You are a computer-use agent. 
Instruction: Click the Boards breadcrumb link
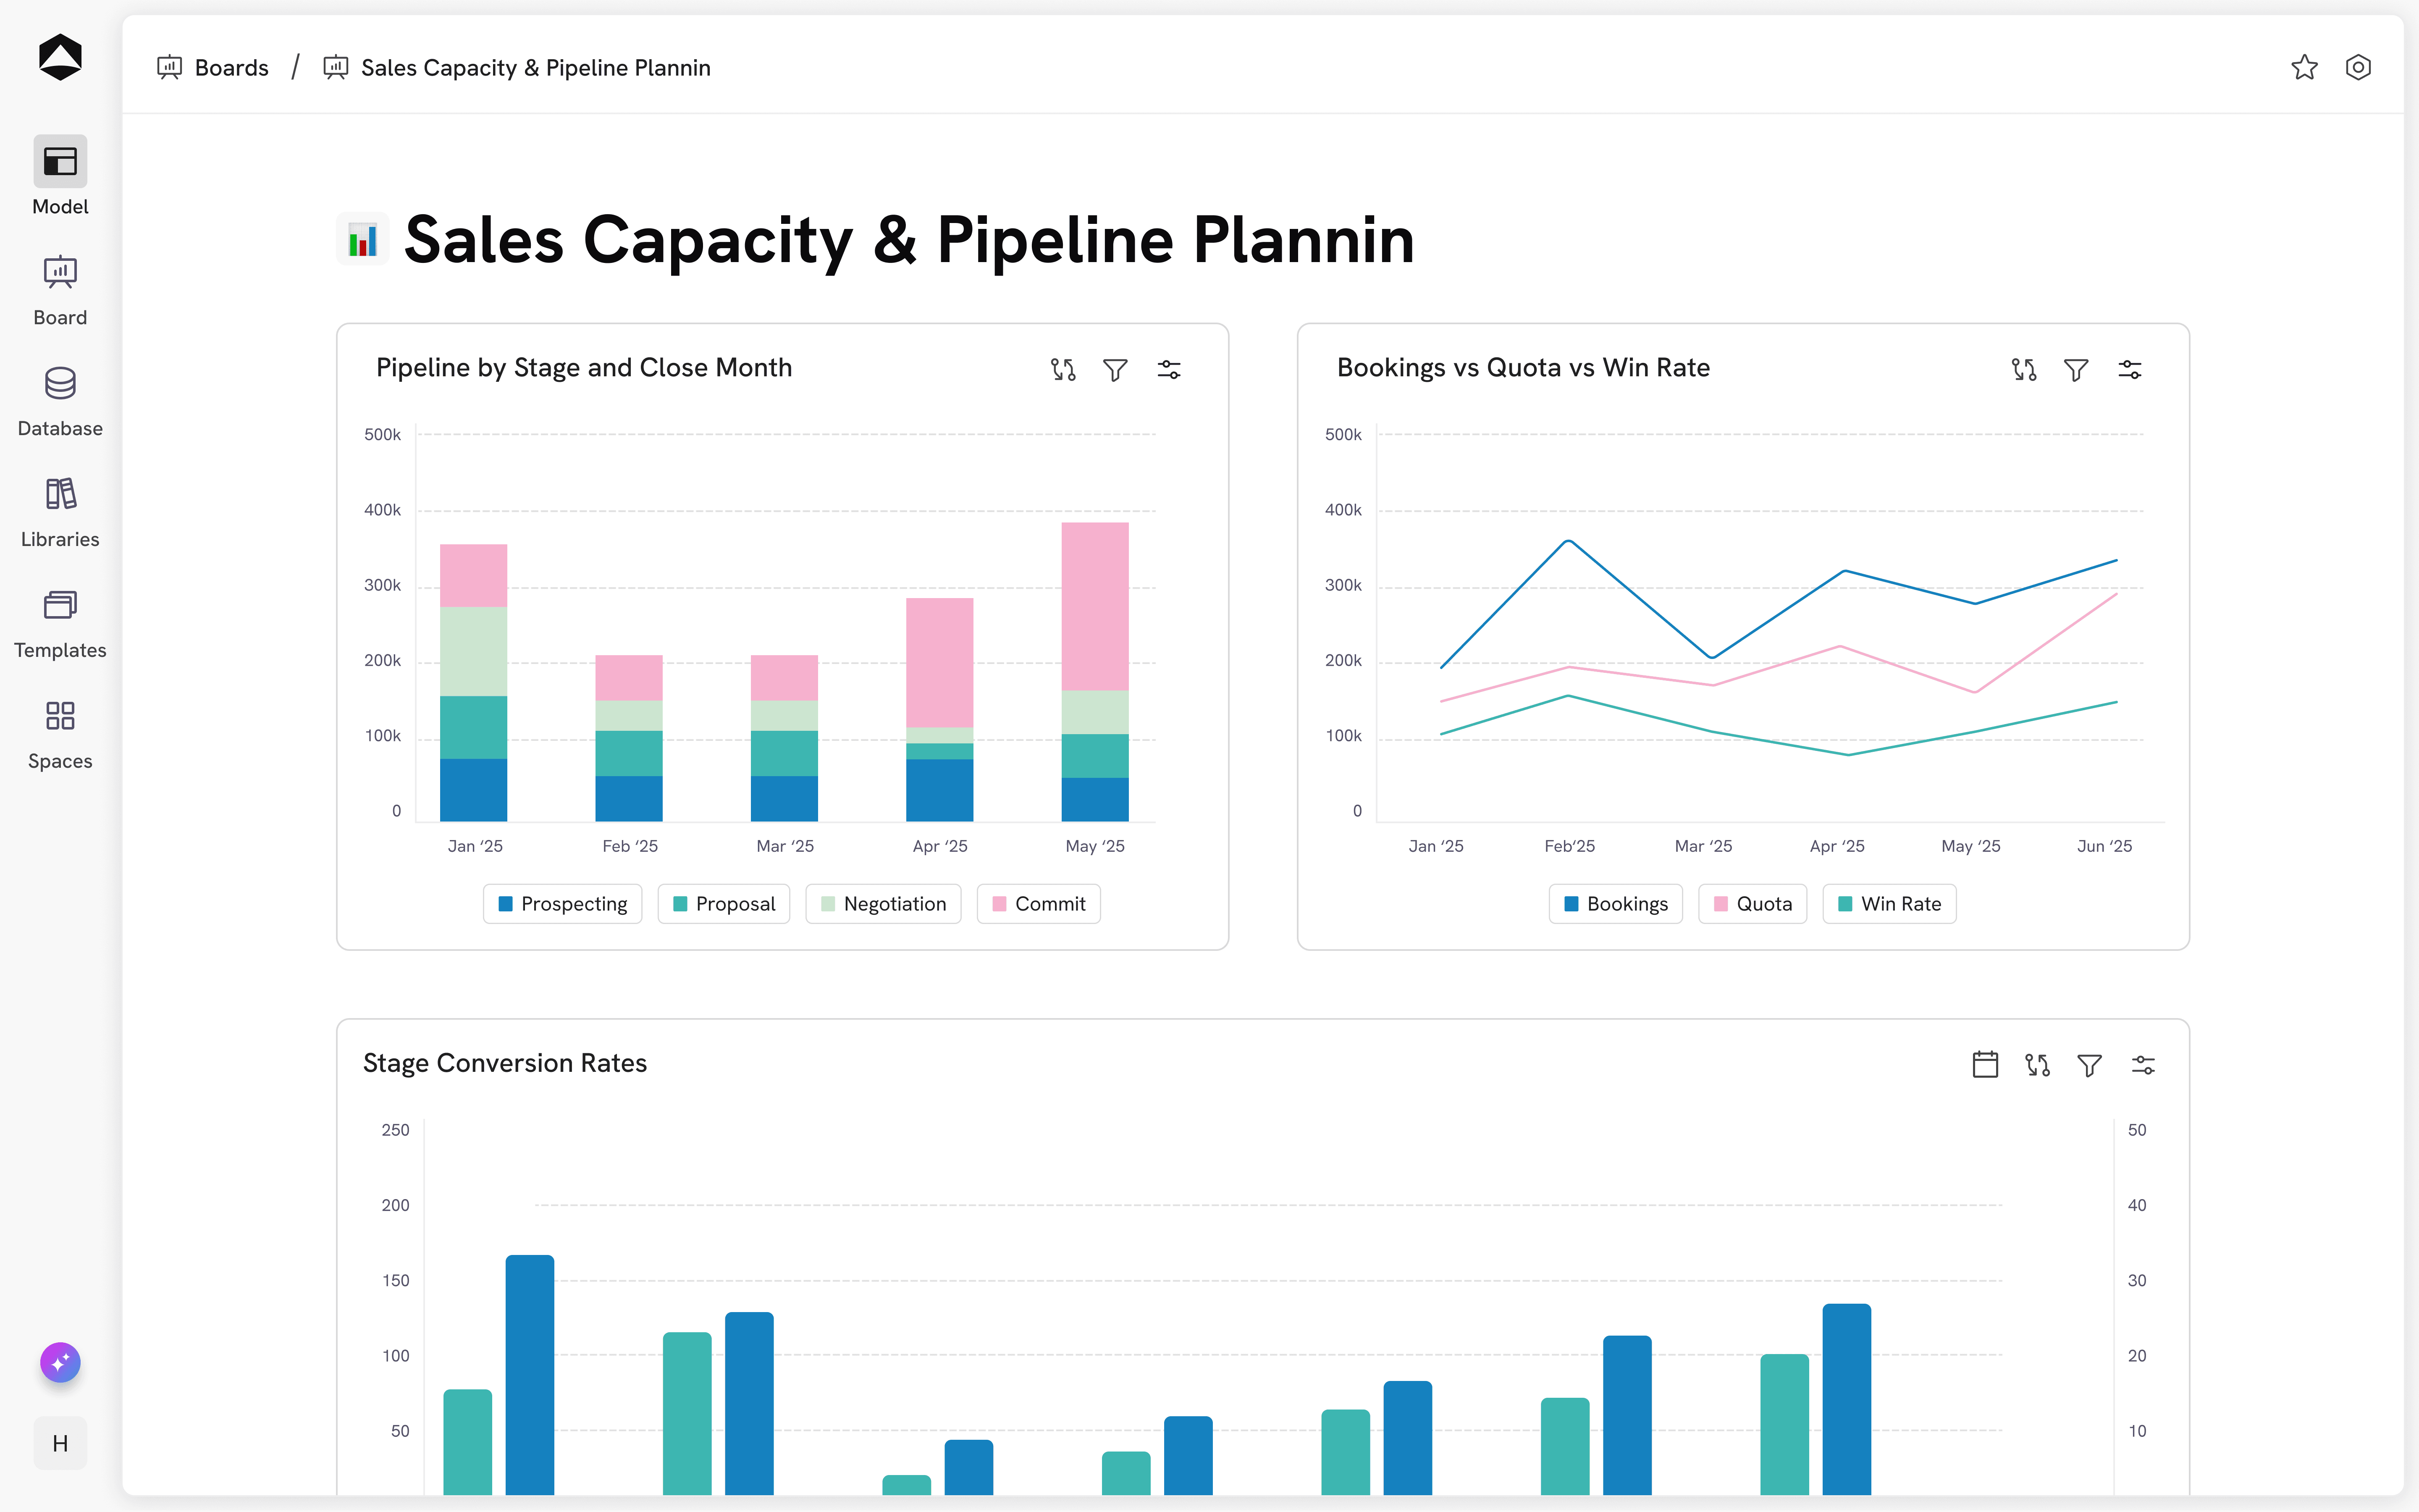(x=231, y=68)
